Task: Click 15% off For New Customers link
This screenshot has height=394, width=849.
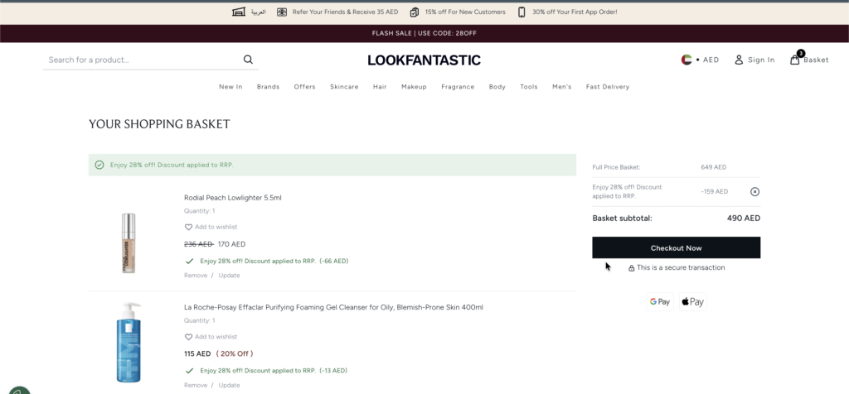Action: pyautogui.click(x=465, y=12)
